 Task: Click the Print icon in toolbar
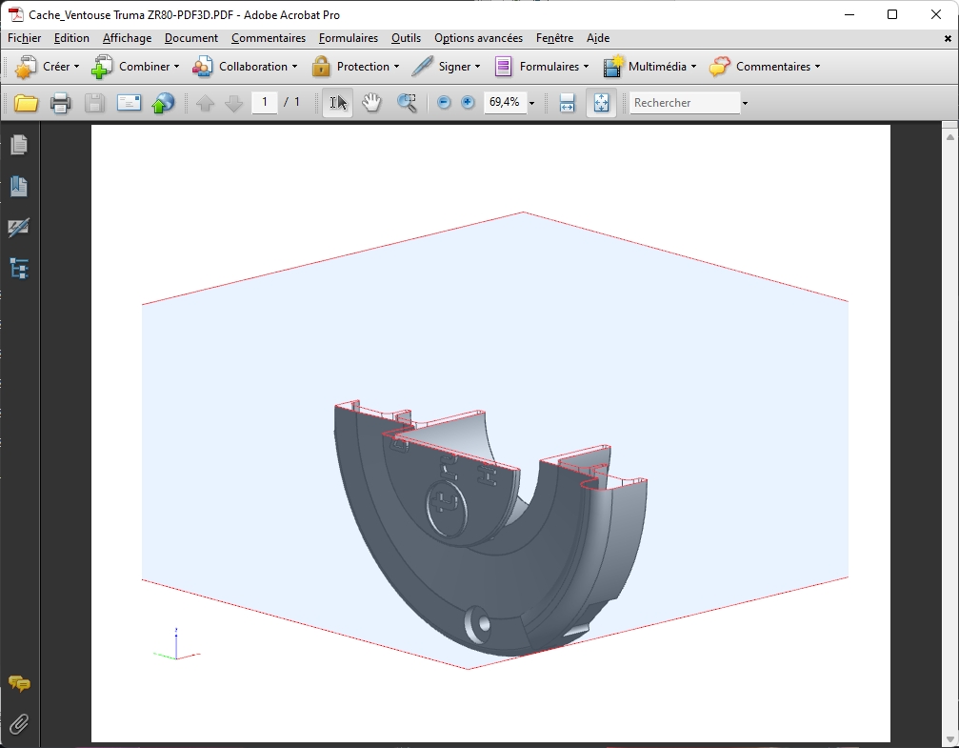point(60,103)
